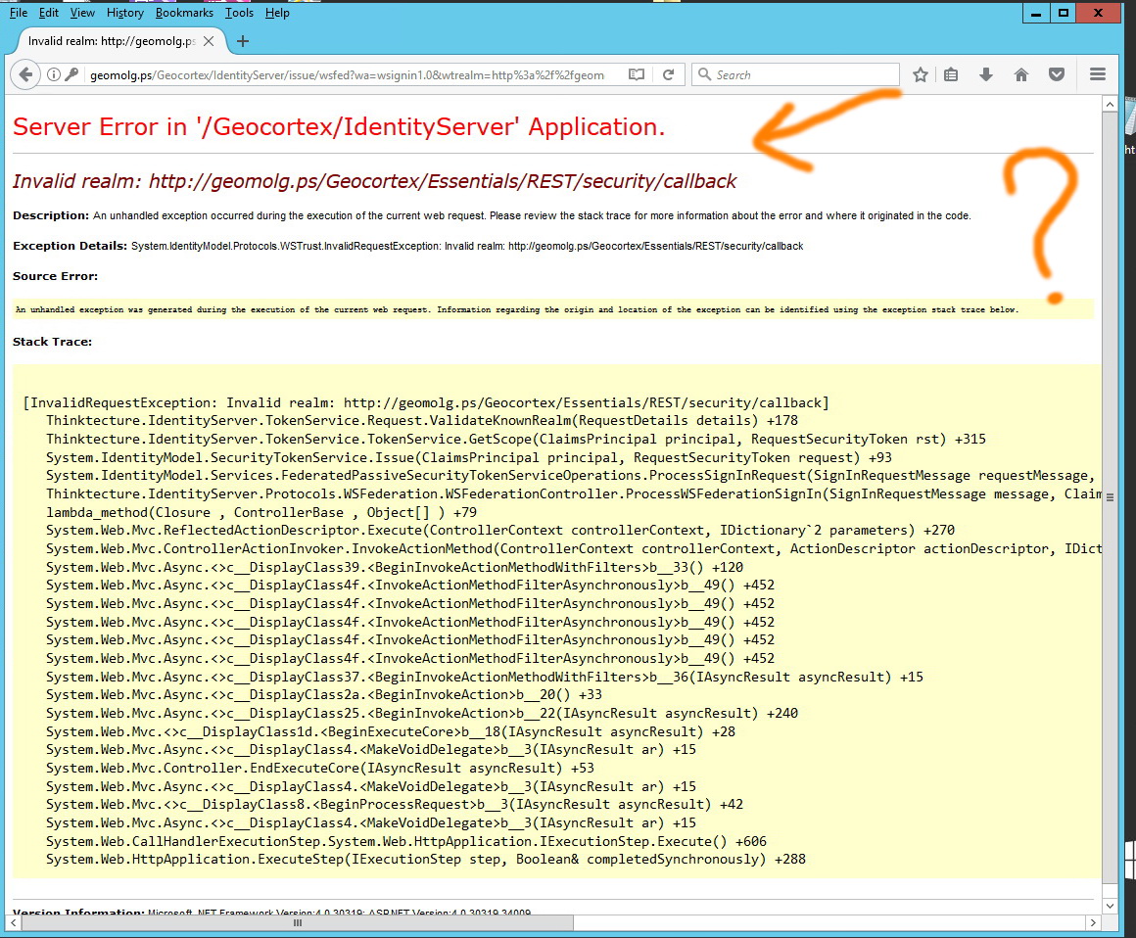Open the View menu

click(x=82, y=13)
